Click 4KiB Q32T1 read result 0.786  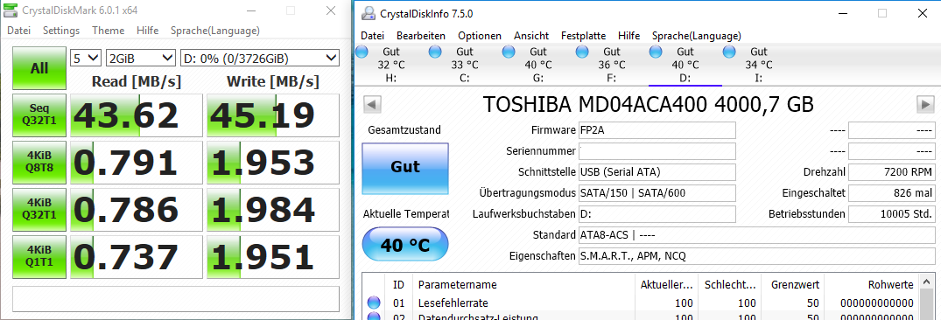[137, 210]
